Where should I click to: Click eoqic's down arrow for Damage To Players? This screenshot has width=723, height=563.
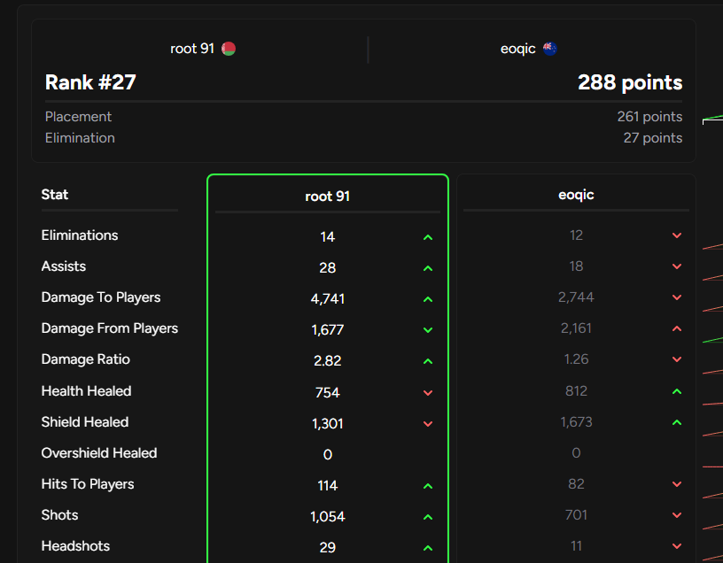tap(677, 297)
